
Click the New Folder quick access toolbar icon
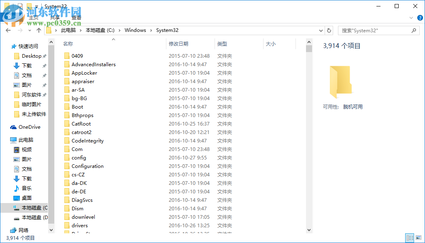pos(30,6)
